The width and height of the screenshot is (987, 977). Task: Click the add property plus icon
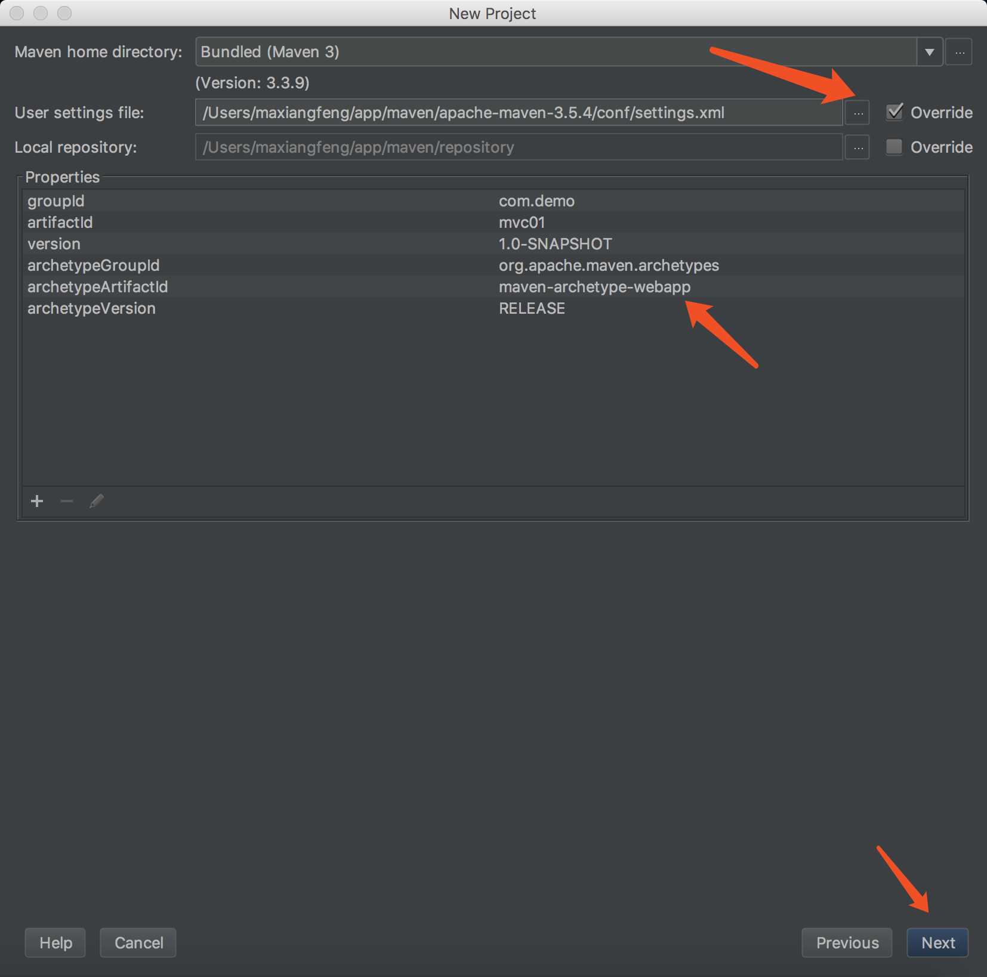[37, 501]
